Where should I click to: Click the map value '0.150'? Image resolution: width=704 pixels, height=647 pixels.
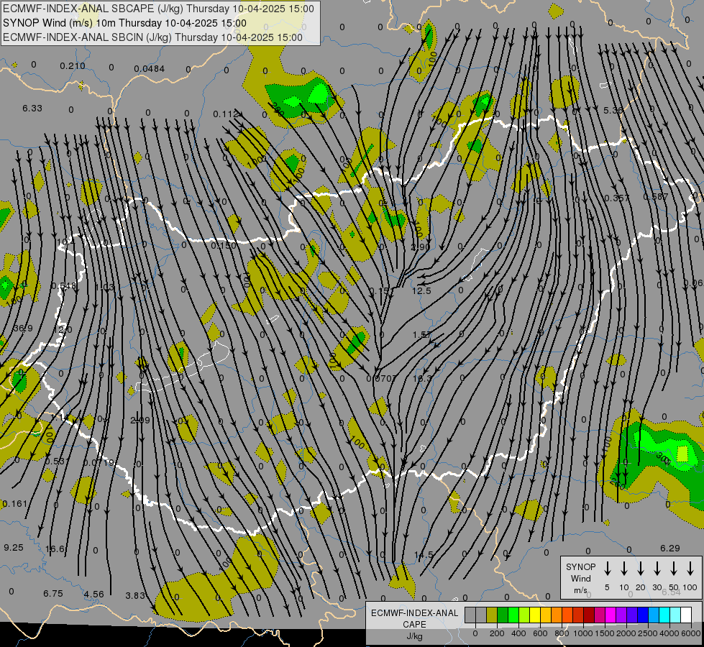point(224,246)
